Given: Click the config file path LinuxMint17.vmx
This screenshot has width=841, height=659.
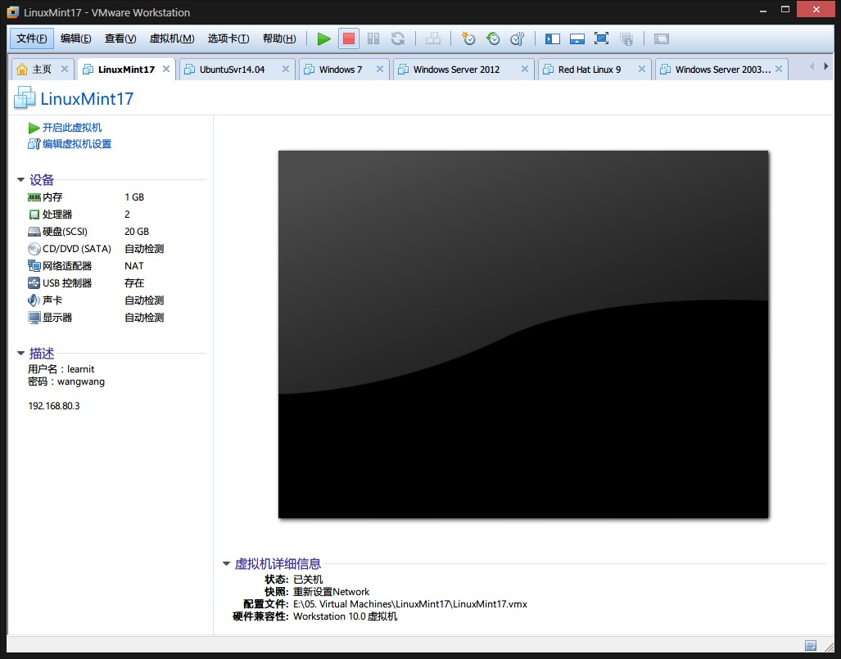Looking at the screenshot, I should [x=409, y=604].
